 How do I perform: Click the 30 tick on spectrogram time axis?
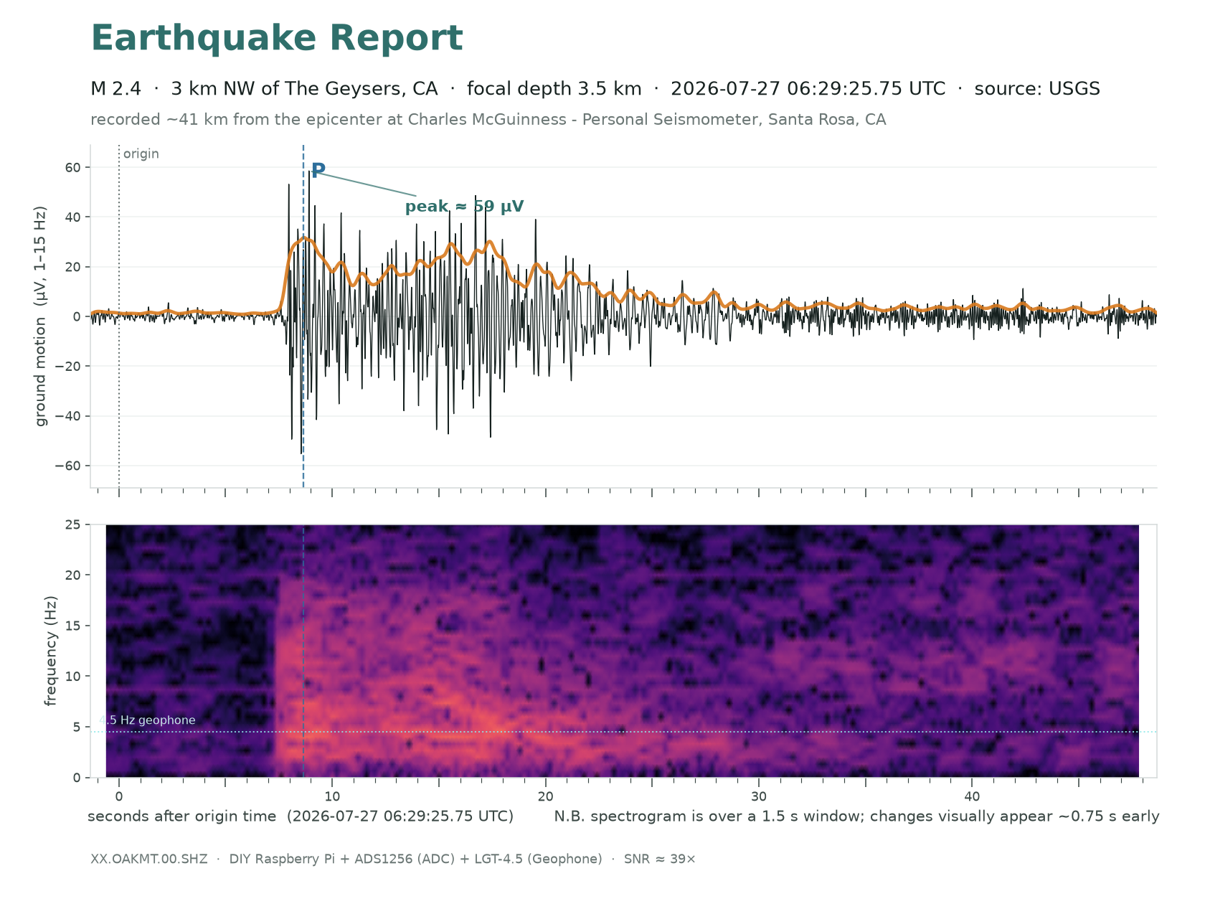pos(759,796)
